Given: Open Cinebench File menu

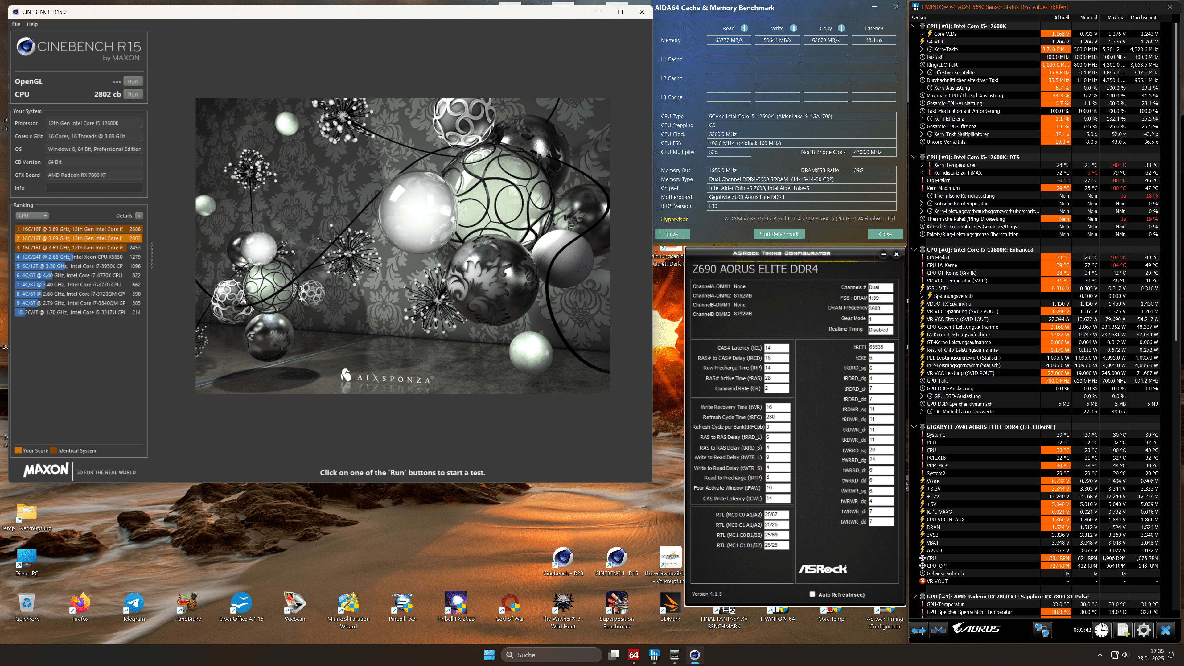Looking at the screenshot, I should [x=16, y=24].
